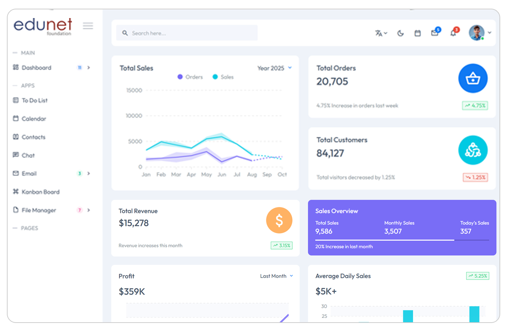This screenshot has height=328, width=506.
Task: Open the language translation selector icon
Action: (381, 33)
